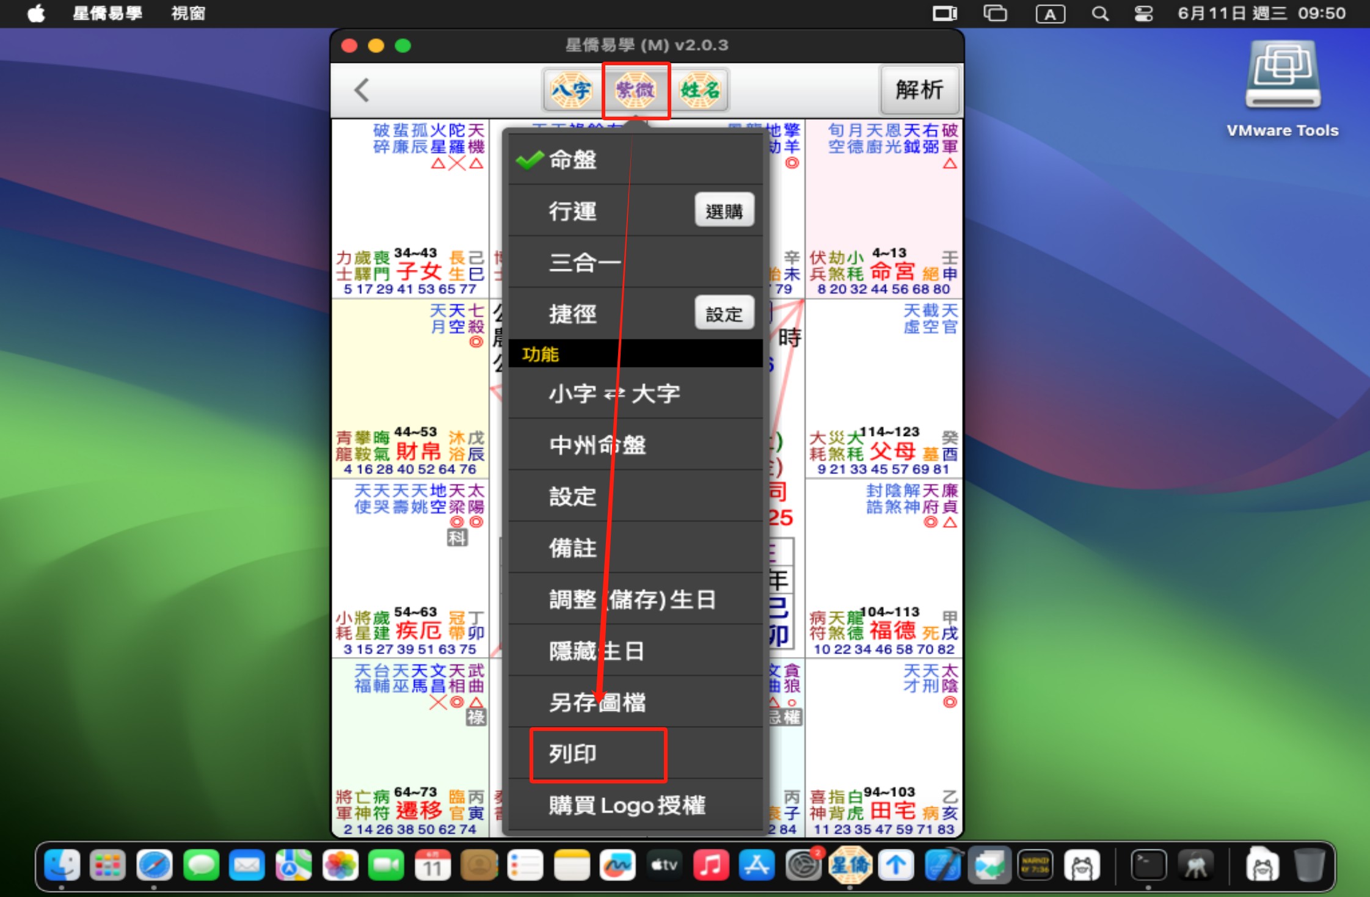
Task: Click the 八字 bagua icon
Action: [x=570, y=90]
